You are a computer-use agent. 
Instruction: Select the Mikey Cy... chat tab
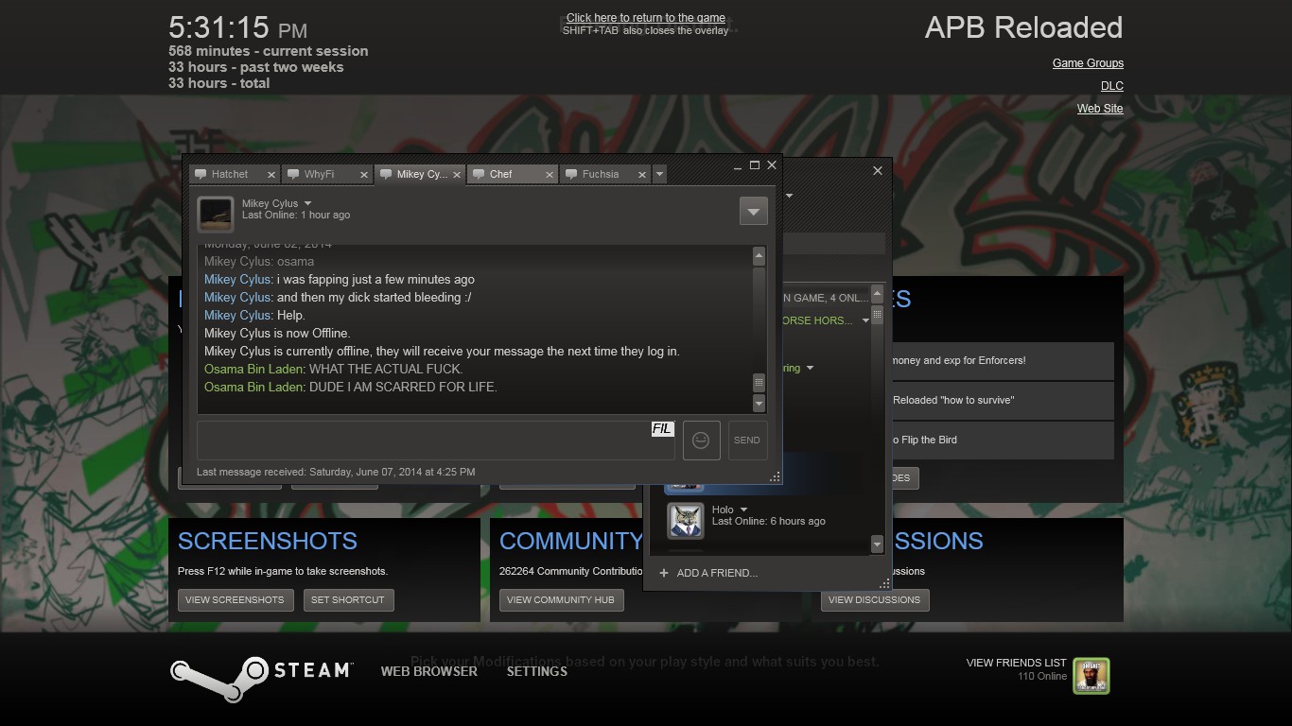click(x=419, y=174)
